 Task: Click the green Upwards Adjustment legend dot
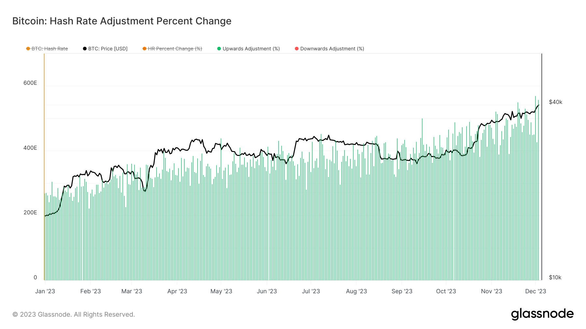pos(219,49)
